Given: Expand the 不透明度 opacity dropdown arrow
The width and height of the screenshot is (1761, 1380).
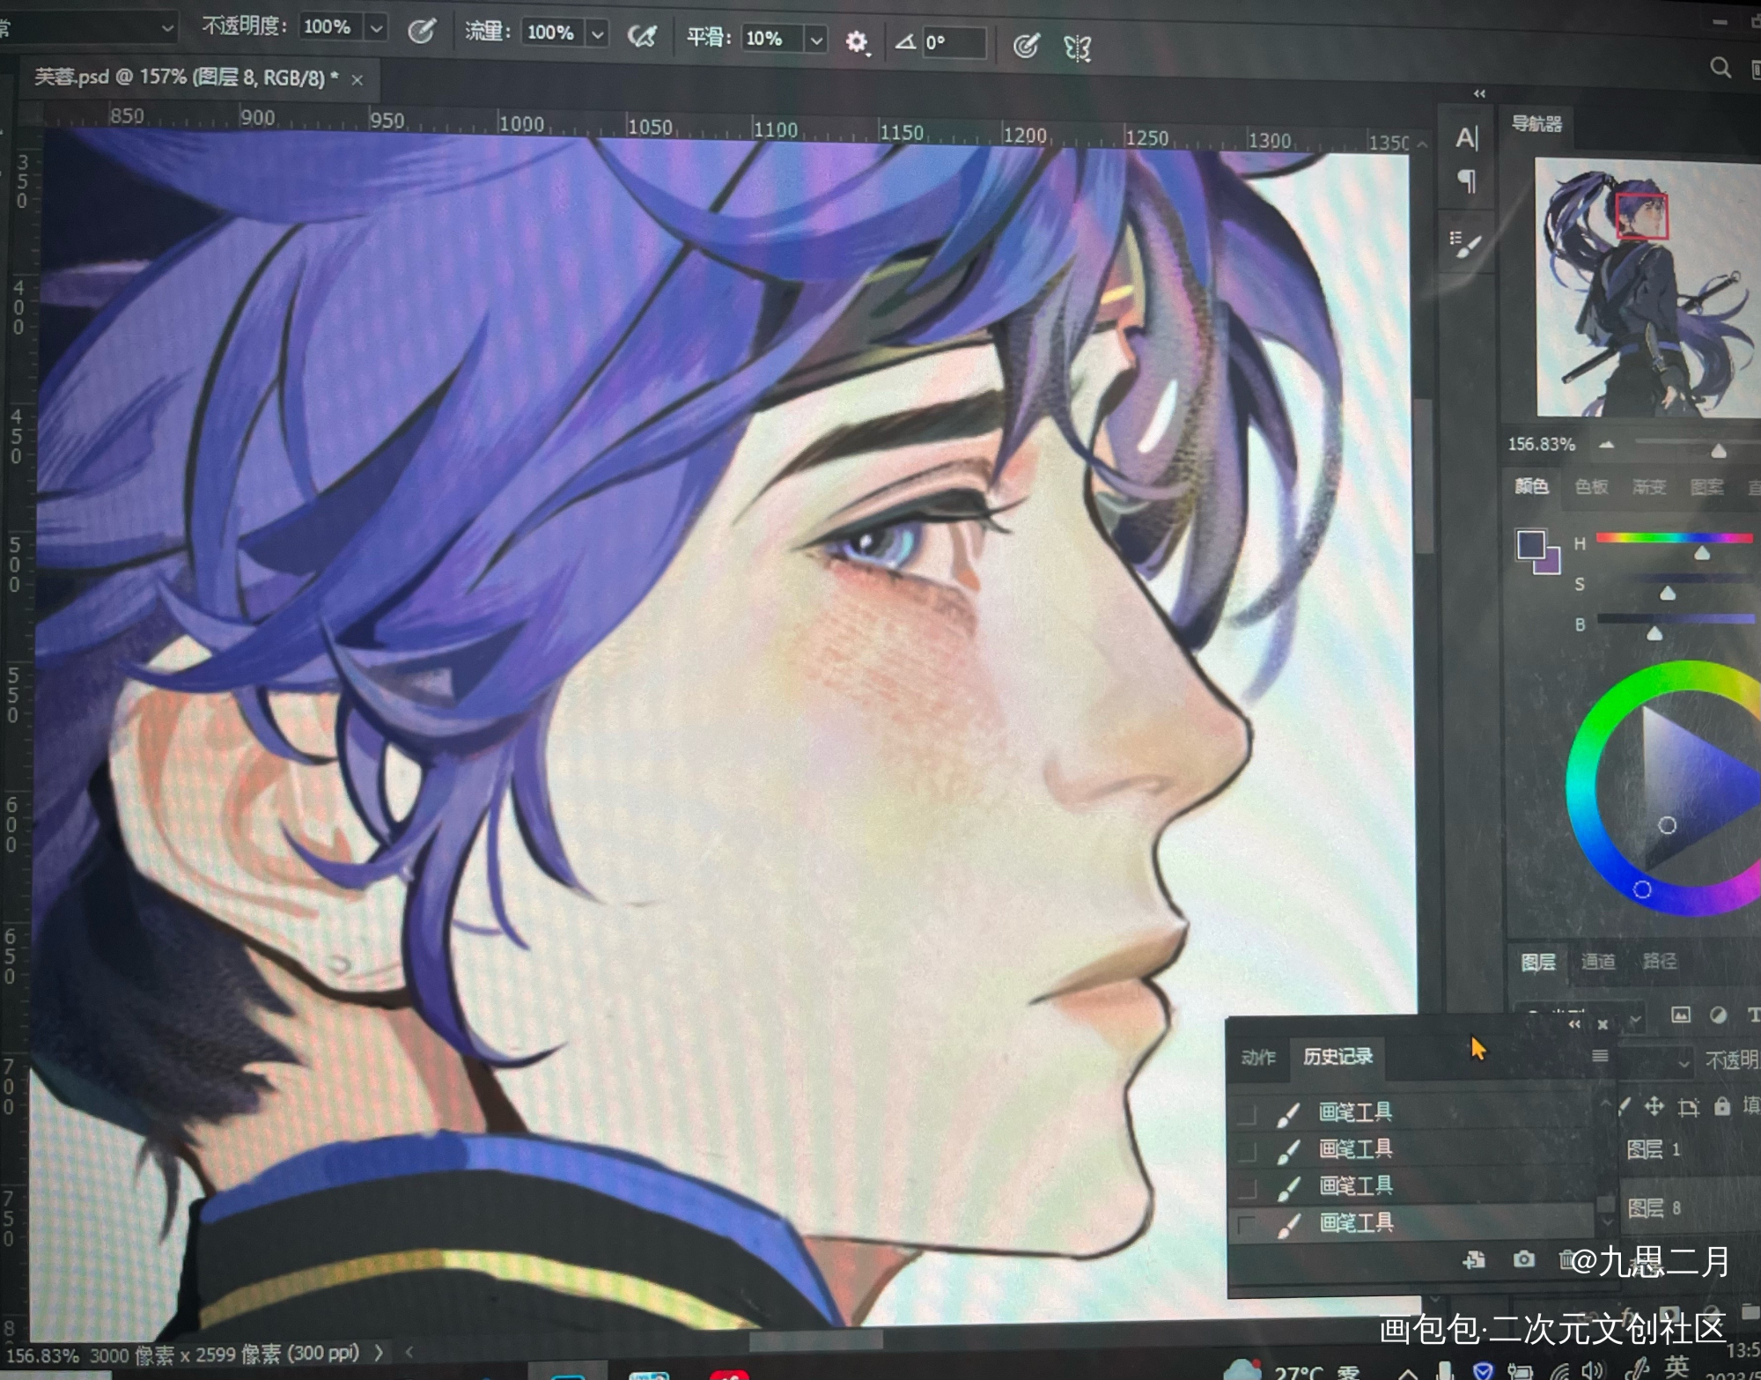Looking at the screenshot, I should click(376, 28).
